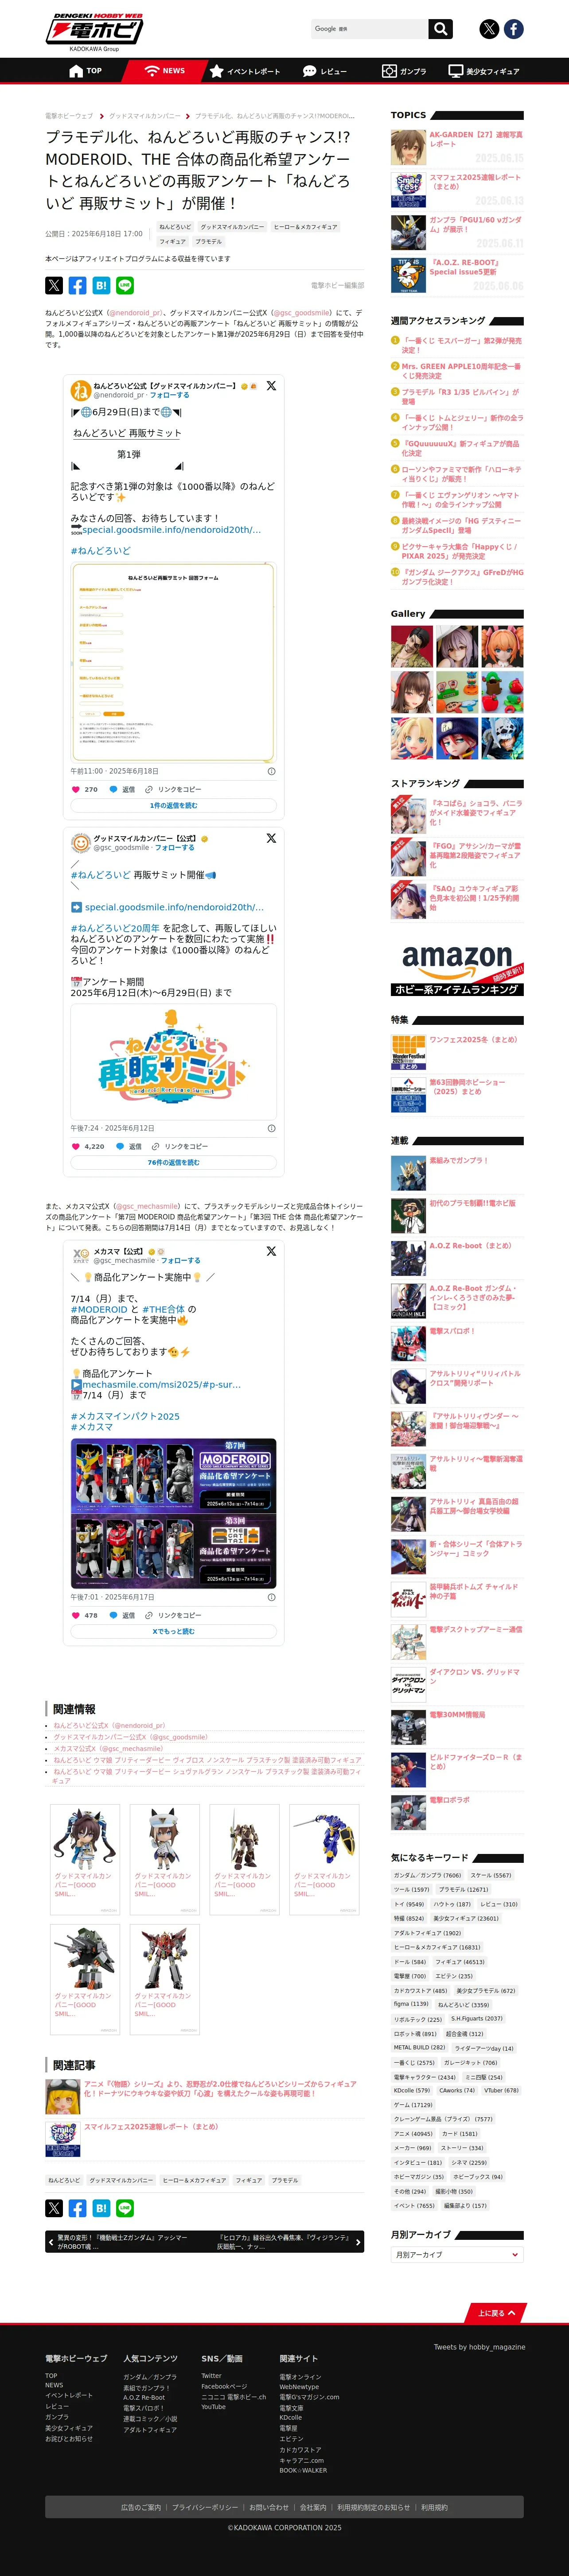This screenshot has height=2576, width=569.
Task: Open the NEWS navigation tab
Action: pyautogui.click(x=165, y=71)
